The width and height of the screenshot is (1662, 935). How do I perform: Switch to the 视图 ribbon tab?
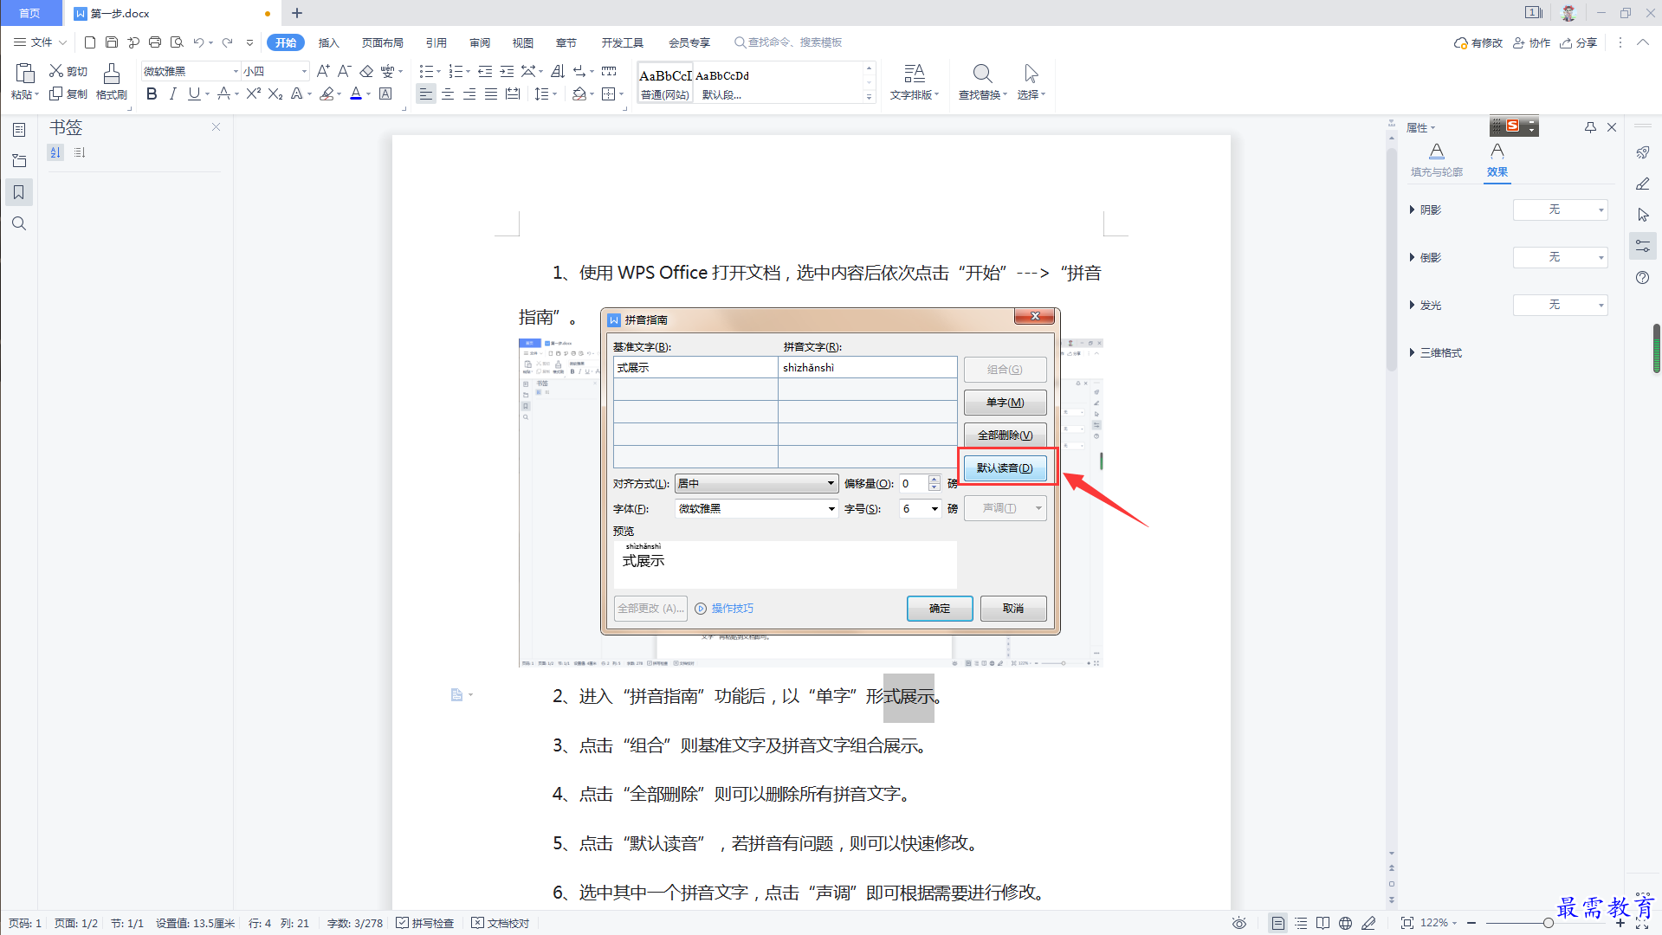pos(523,42)
